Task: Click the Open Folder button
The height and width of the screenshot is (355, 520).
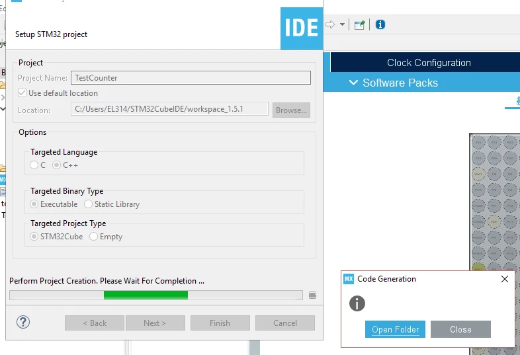Action: pos(395,329)
